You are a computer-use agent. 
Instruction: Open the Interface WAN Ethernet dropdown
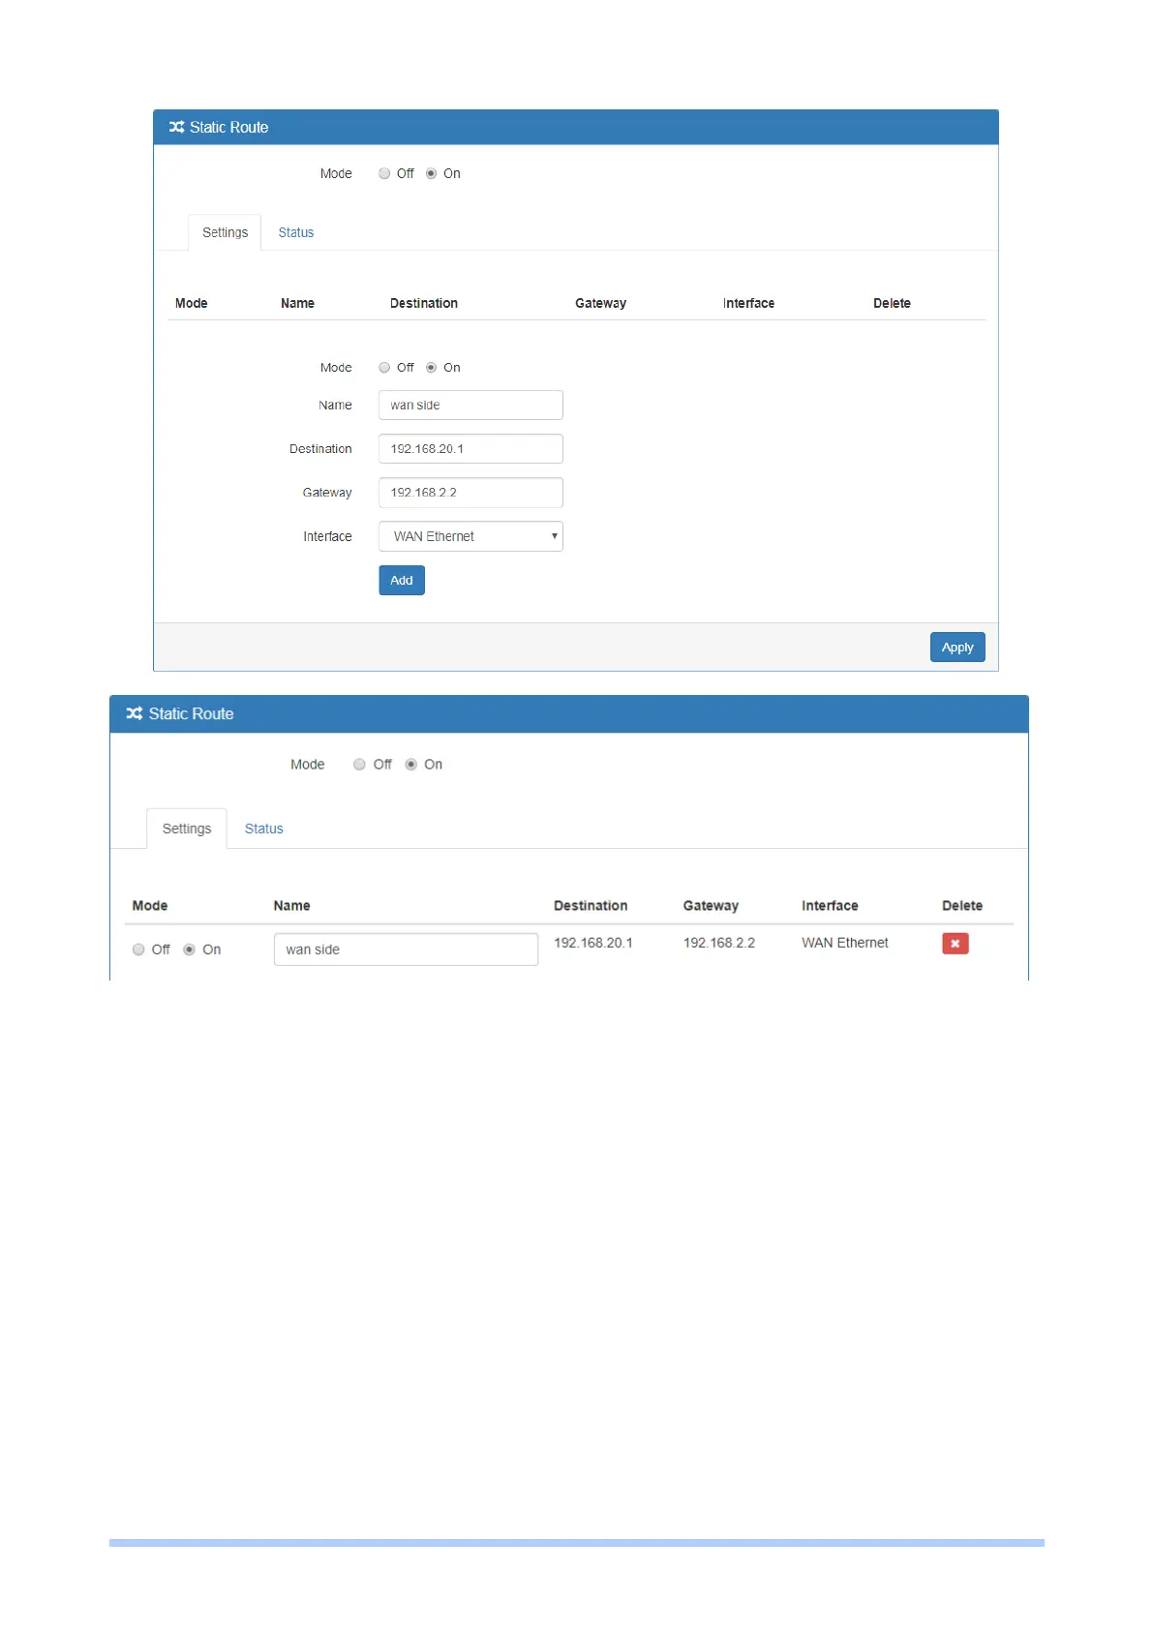tap(470, 536)
